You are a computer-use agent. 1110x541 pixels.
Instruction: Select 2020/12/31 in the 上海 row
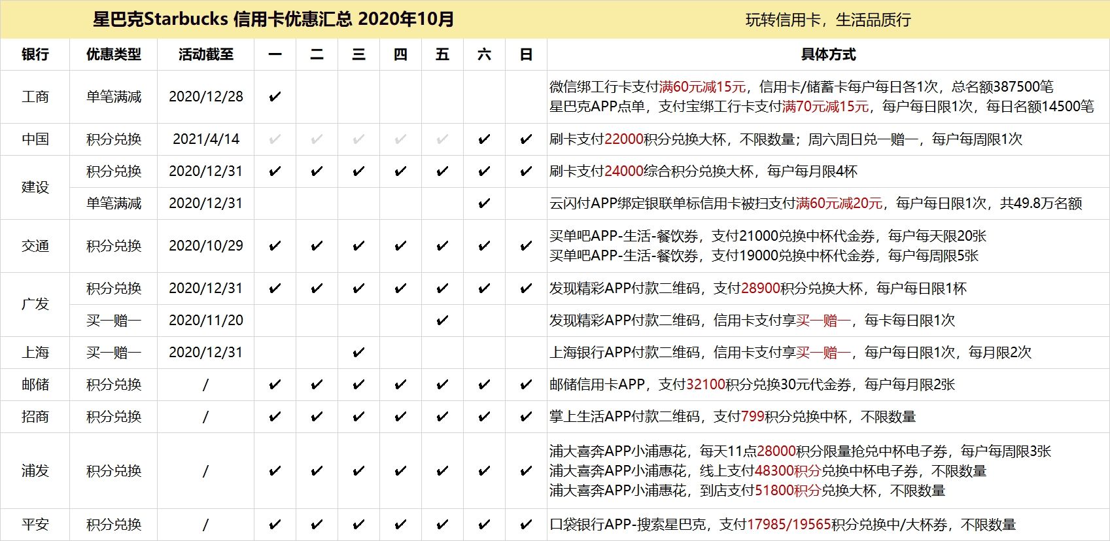[x=206, y=353]
